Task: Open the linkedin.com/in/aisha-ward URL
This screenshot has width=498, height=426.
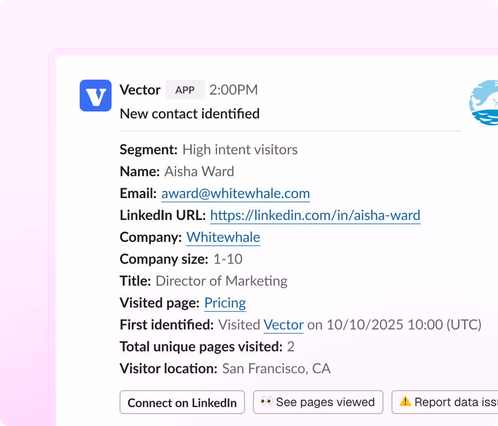Action: click(315, 215)
